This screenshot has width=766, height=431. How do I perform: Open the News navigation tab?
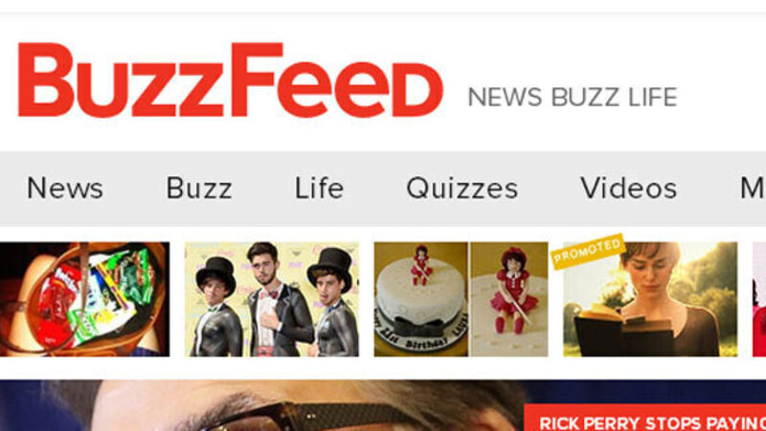65,188
